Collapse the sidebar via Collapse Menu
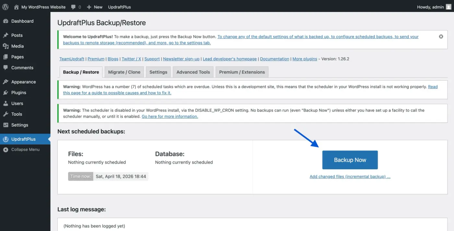Image resolution: width=454 pixels, height=231 pixels. [x=25, y=149]
